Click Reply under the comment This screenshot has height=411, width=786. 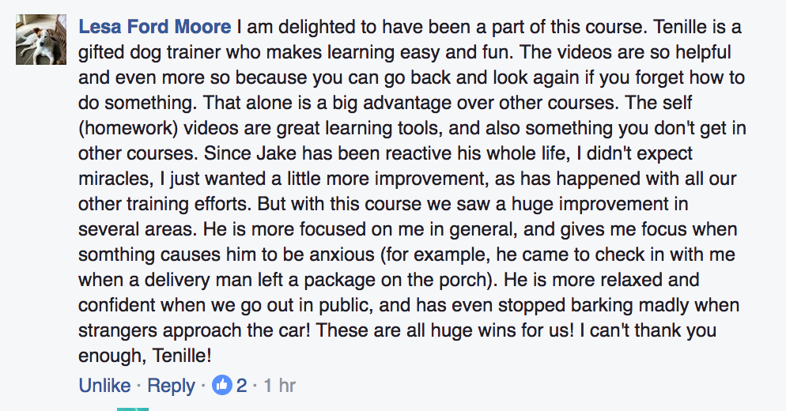click(171, 386)
